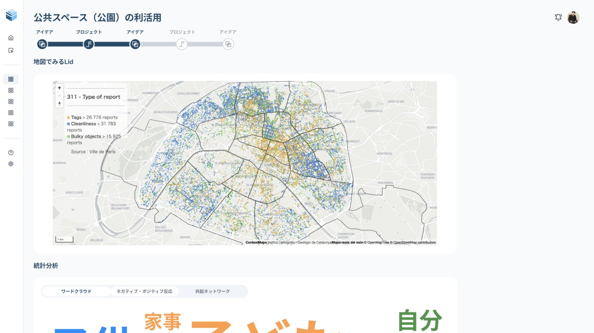Image resolution: width=594 pixels, height=333 pixels.
Task: Switch to the ワードクラウド tab
Action: 76,292
